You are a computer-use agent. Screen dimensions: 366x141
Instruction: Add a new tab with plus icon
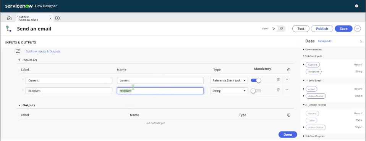click(x=57, y=18)
